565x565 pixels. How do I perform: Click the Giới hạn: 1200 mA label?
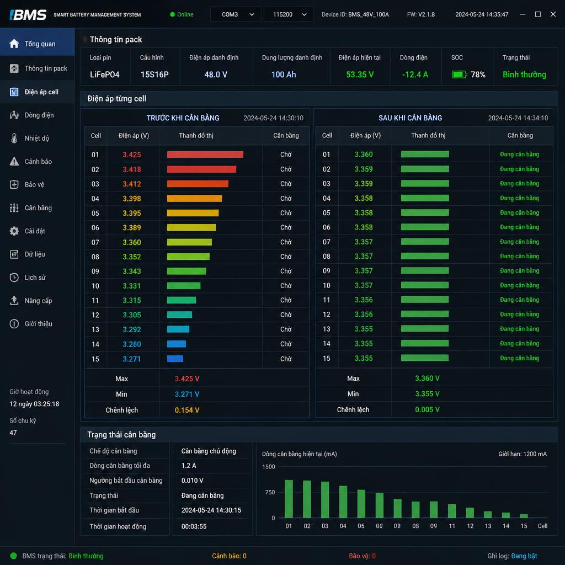click(523, 454)
